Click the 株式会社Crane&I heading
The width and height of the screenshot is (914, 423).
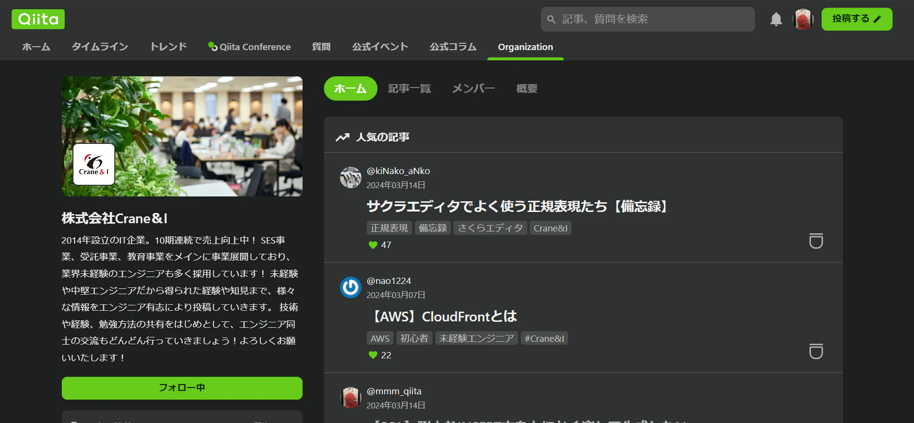click(x=115, y=218)
